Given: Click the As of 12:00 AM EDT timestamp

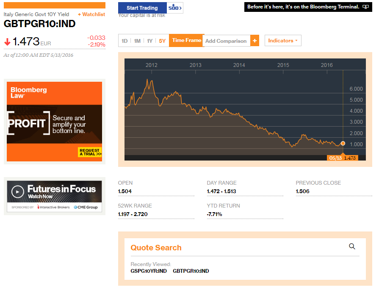Looking at the screenshot, I should [39, 55].
